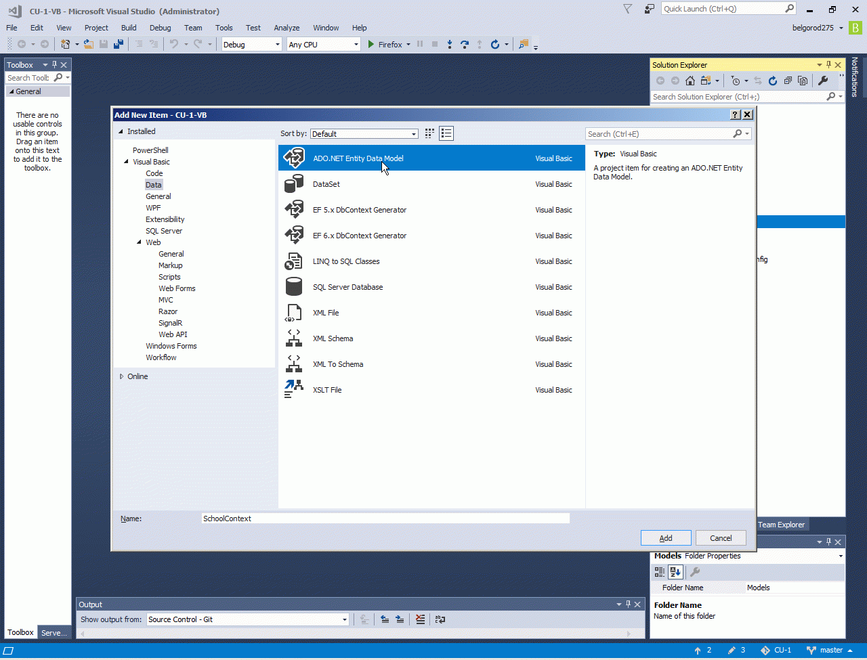The height and width of the screenshot is (660, 867).
Task: Refresh the Solution Explorer
Action: pyautogui.click(x=773, y=81)
